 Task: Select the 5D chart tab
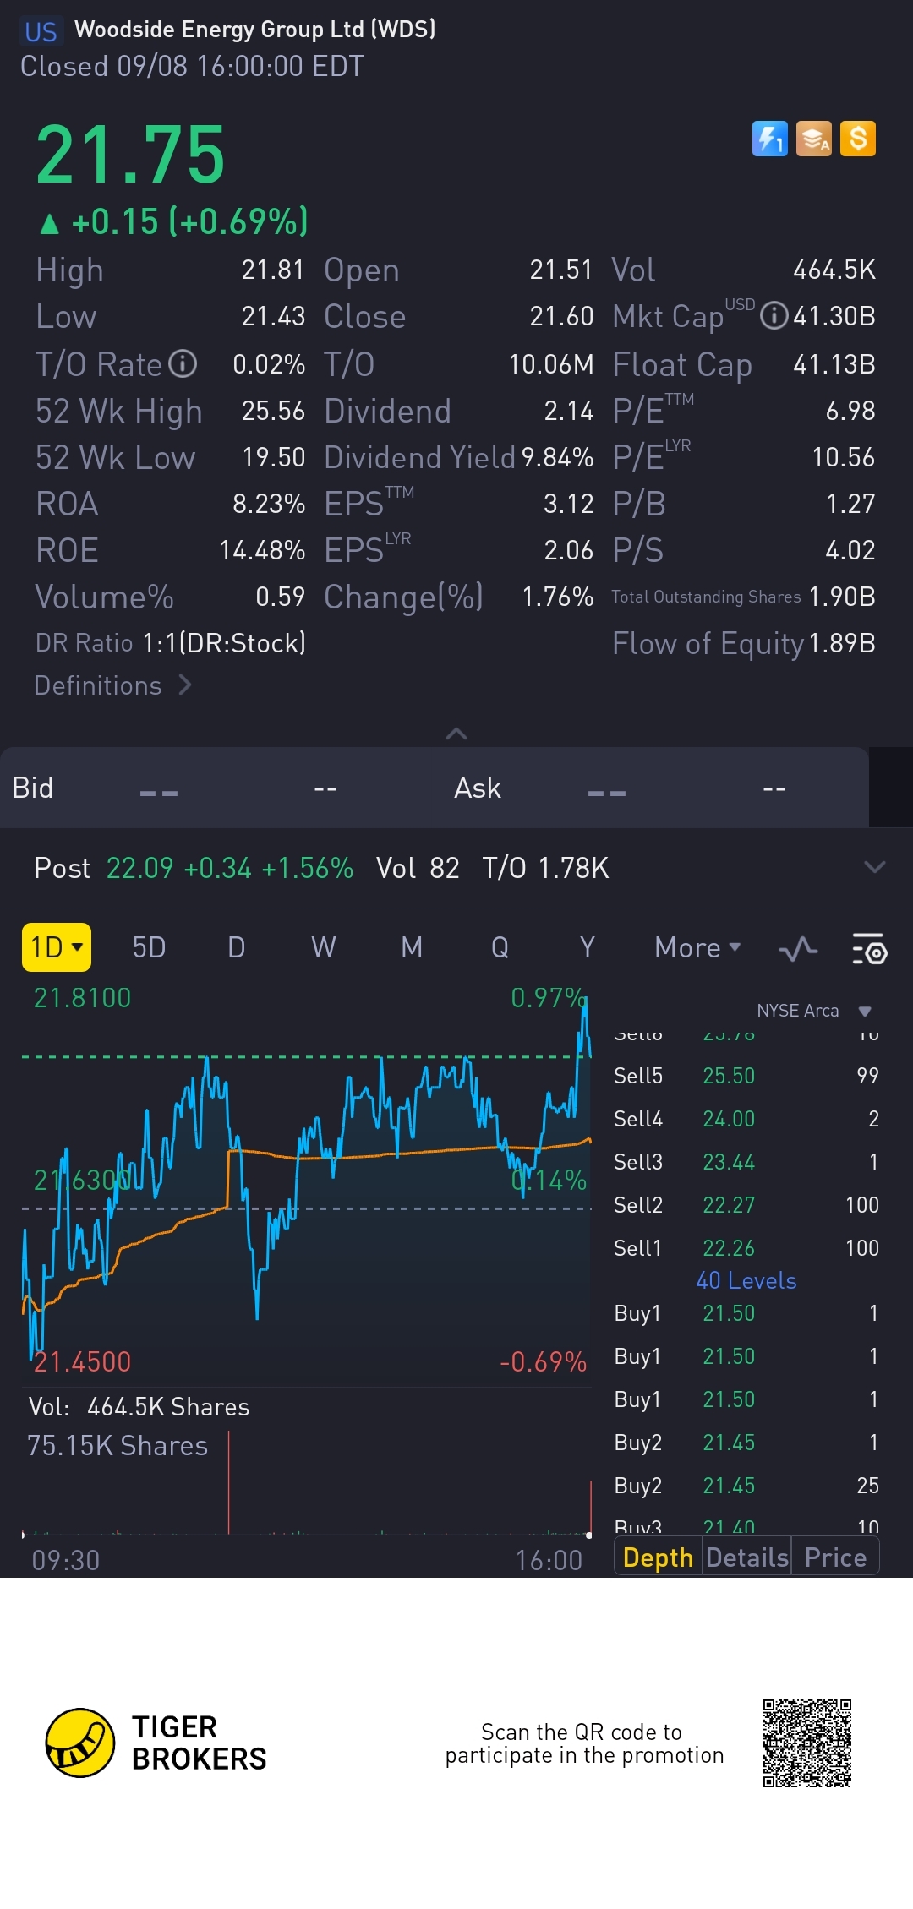pos(149,948)
